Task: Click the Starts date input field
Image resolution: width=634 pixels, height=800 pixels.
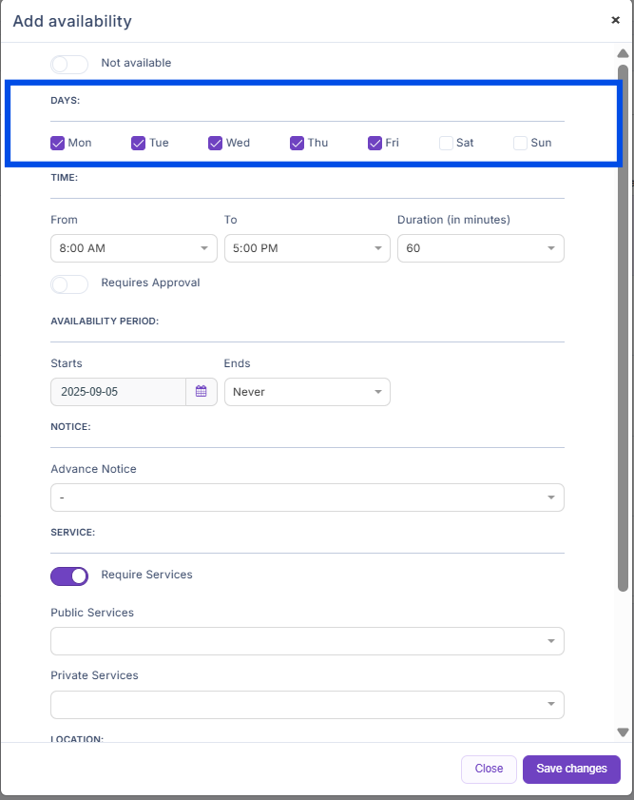Action: pyautogui.click(x=118, y=392)
